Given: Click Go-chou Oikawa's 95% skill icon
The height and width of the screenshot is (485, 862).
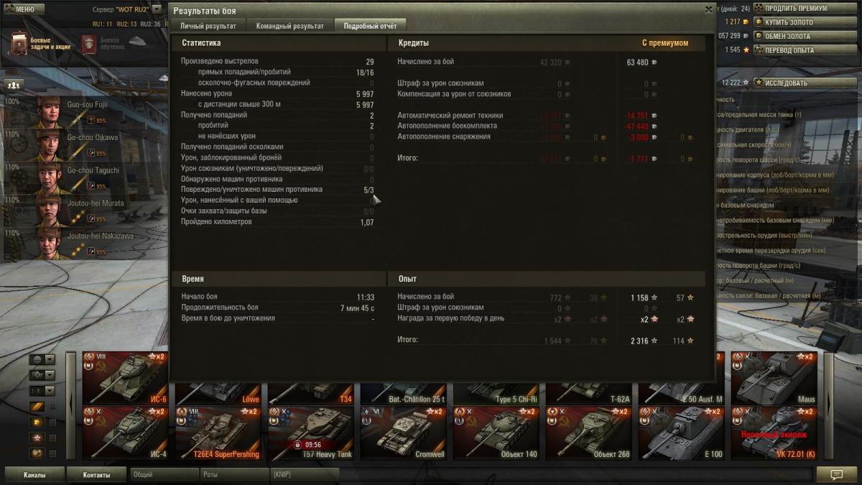Looking at the screenshot, I should [x=91, y=154].
